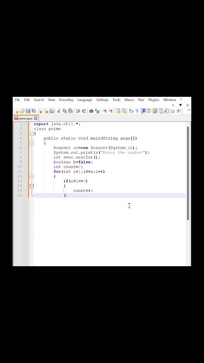The height and width of the screenshot is (363, 204).
Task: Open the Language menu
Action: (85, 100)
